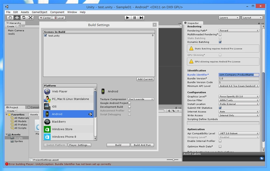Toggle Submit HW Statistics checkbox
The image size is (270, 171).
pos(220,108)
